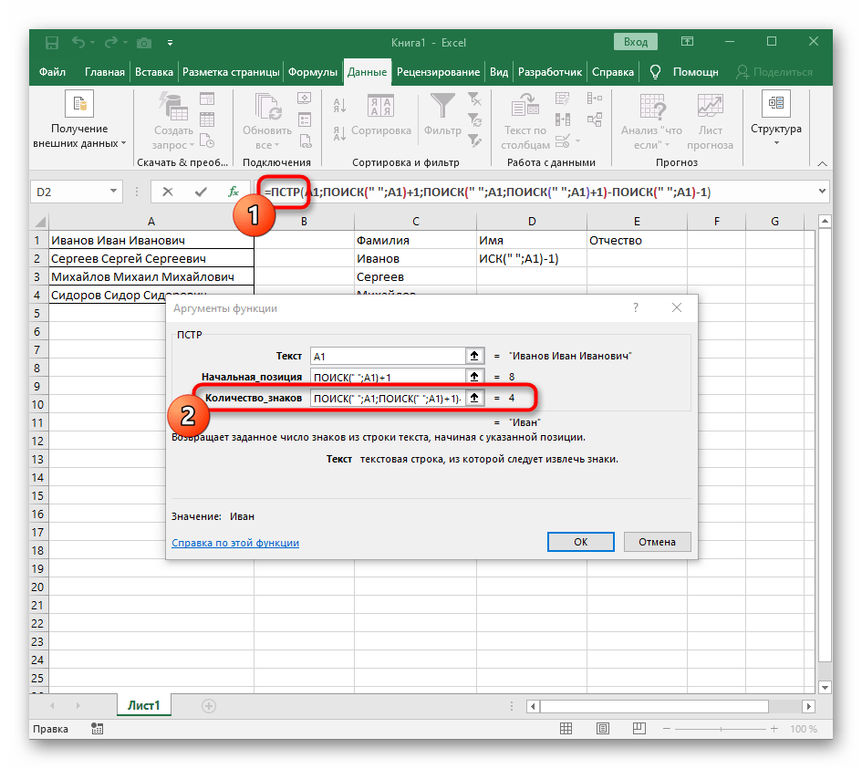Open the Name Box dropdown arrow

pyautogui.click(x=113, y=192)
